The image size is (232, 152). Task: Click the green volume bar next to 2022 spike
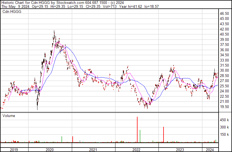(x=140, y=136)
